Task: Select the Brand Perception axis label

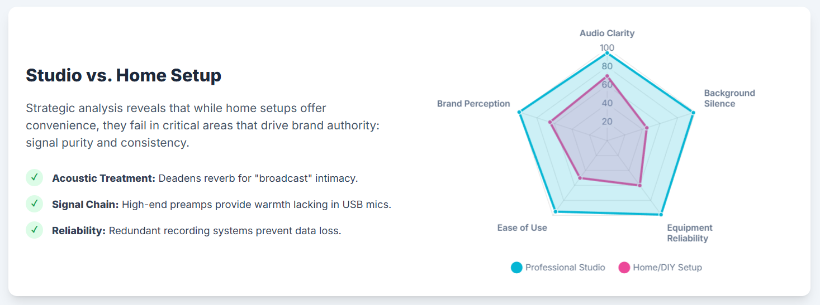Action: point(473,104)
